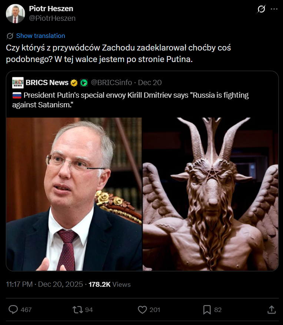Open the three-dot more options menu
The image size is (283, 325).
(274, 9)
